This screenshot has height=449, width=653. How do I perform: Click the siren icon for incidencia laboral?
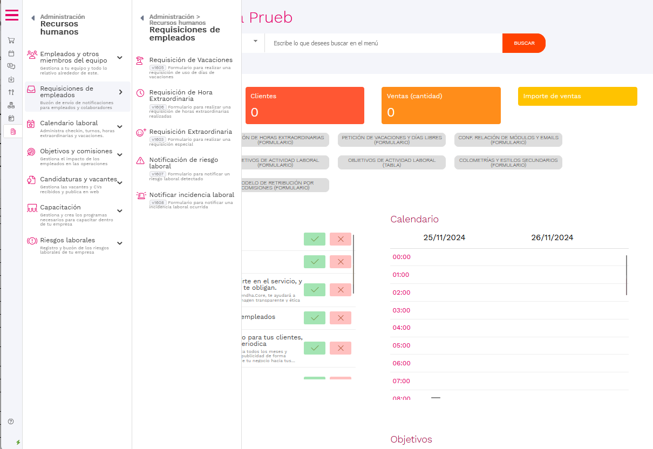[x=140, y=195]
